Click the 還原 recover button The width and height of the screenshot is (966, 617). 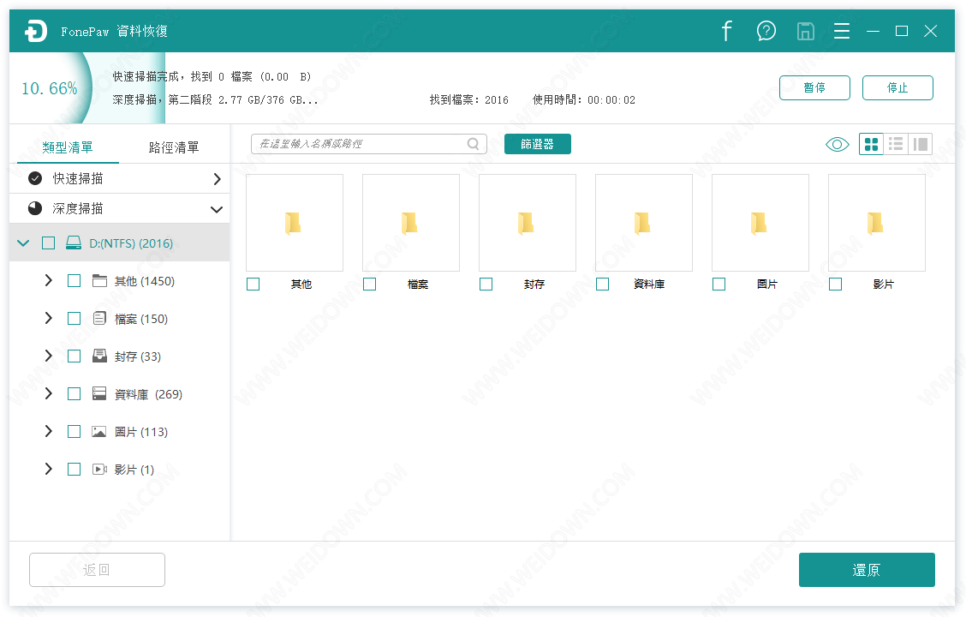(x=867, y=570)
